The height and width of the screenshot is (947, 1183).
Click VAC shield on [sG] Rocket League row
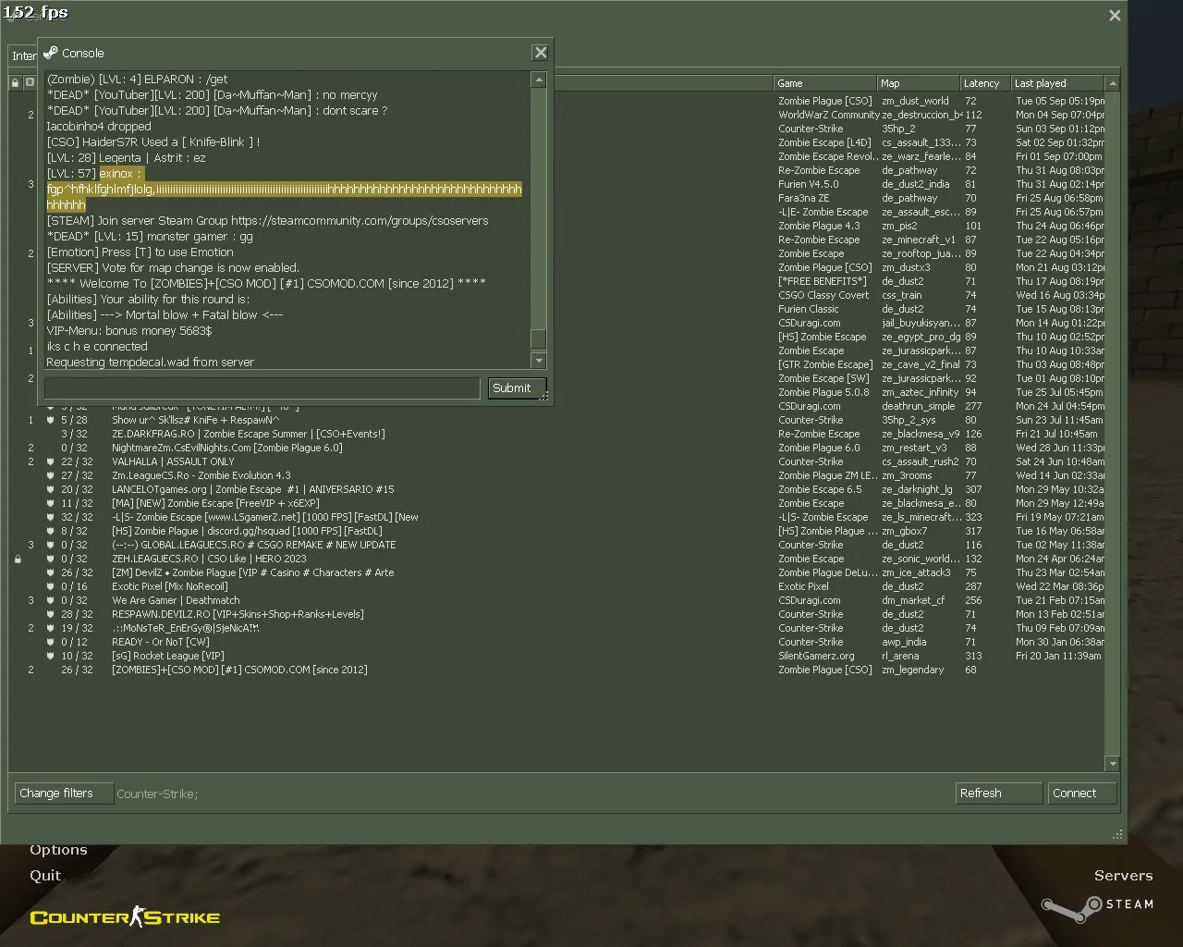pos(49,656)
